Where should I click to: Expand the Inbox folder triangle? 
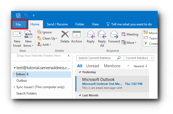tap(15, 74)
